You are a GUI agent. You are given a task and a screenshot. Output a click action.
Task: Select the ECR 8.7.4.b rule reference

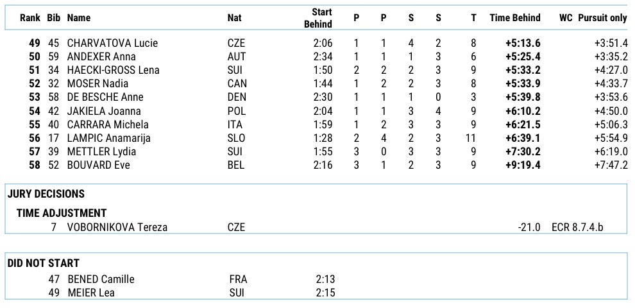(577, 227)
